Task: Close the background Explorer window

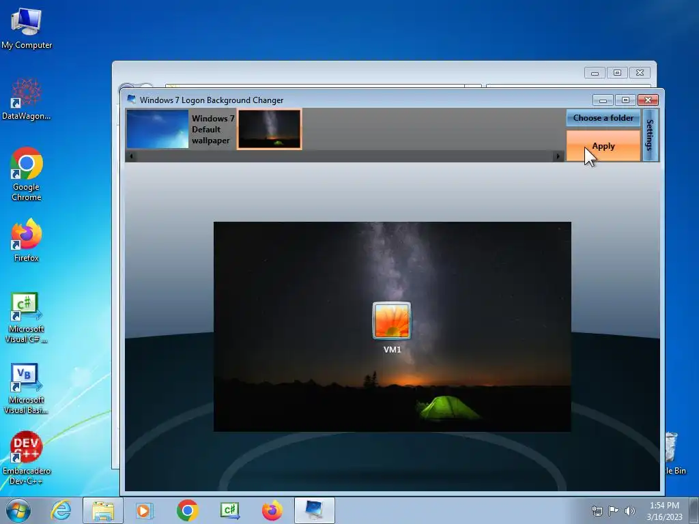Action: (x=640, y=72)
